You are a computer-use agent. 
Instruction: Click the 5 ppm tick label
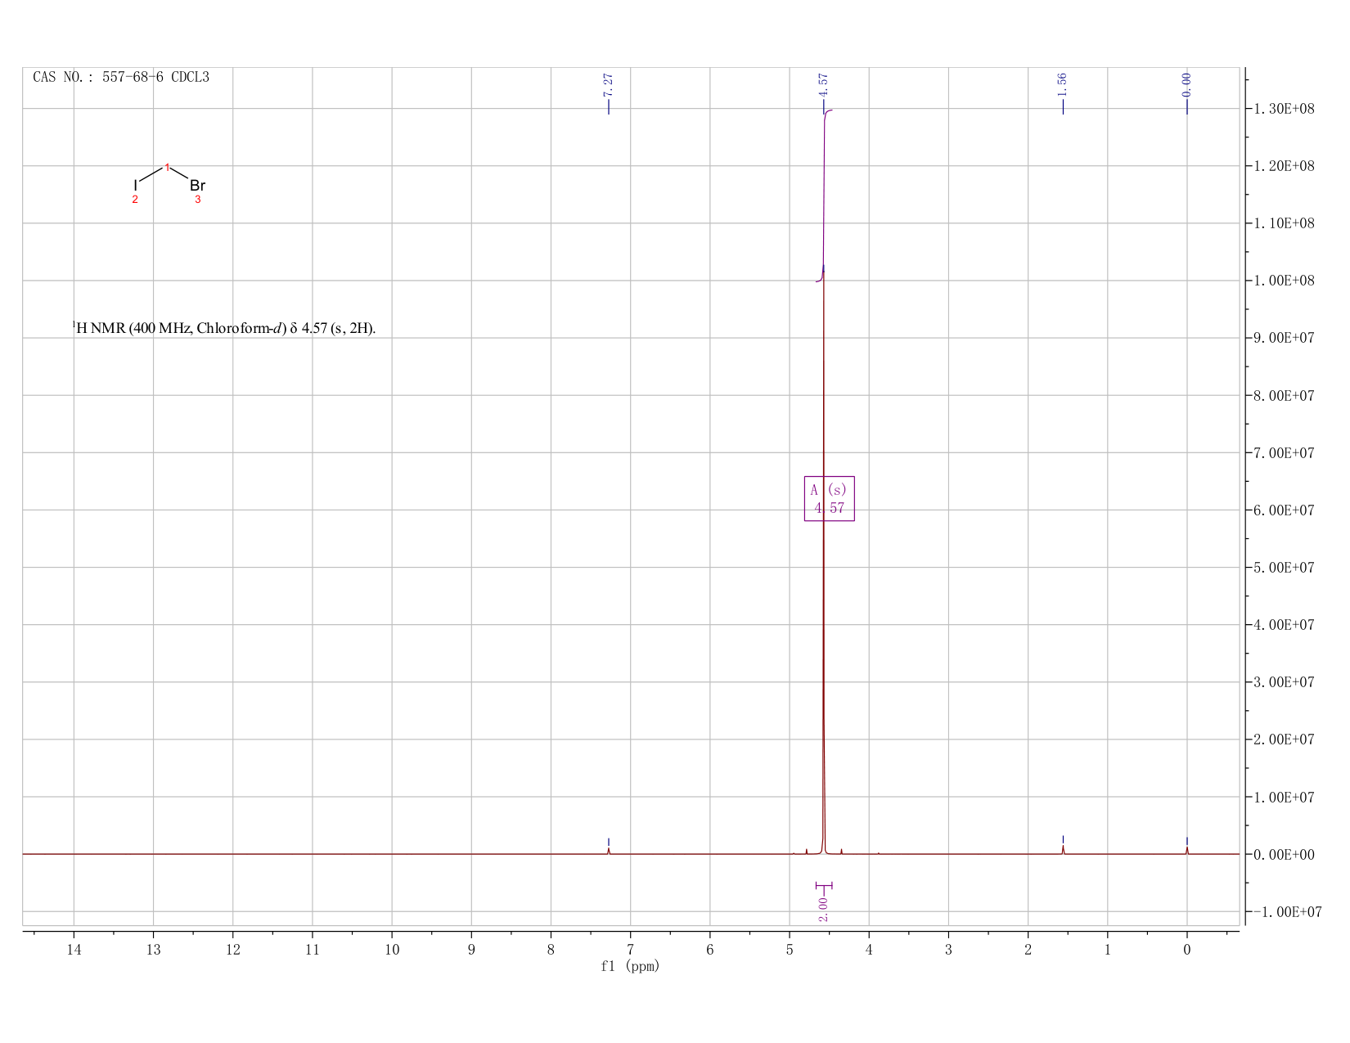point(790,950)
